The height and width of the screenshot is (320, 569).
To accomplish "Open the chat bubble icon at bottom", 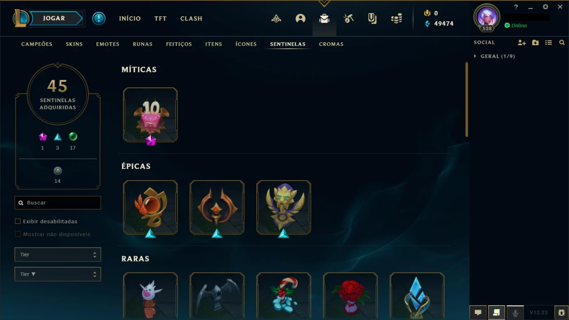I will (478, 313).
